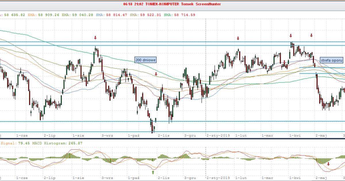This screenshot has height=181, width=345.
Task: Select the SMA 59 522.31 indicator label
Action: click(x=142, y=15)
